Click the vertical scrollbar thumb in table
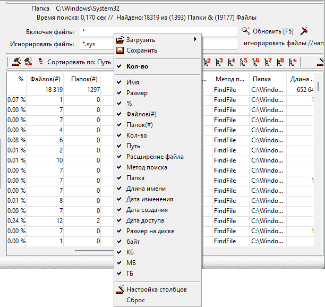This screenshot has height=307, width=325. (318, 87)
